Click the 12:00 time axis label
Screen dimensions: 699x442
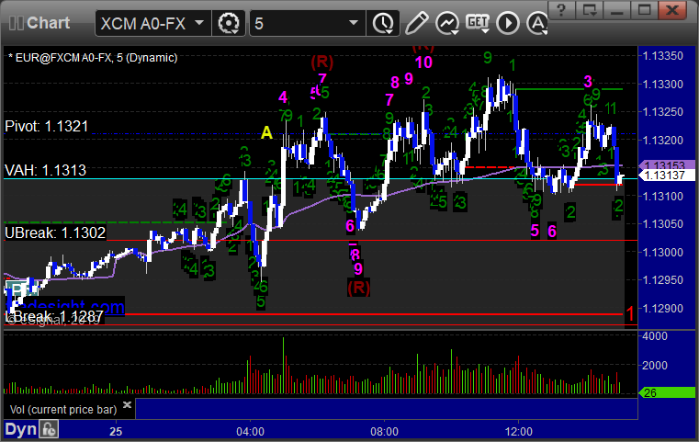(518, 432)
